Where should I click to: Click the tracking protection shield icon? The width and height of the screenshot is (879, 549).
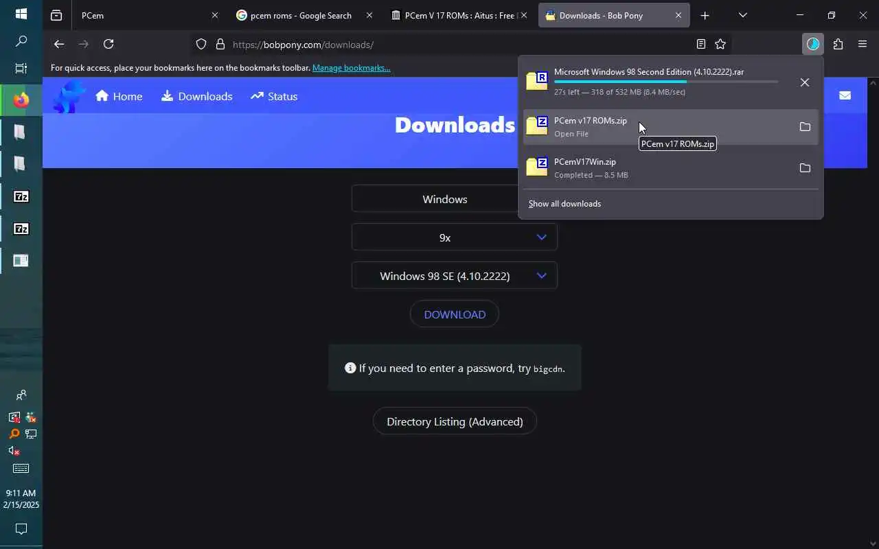pos(201,45)
